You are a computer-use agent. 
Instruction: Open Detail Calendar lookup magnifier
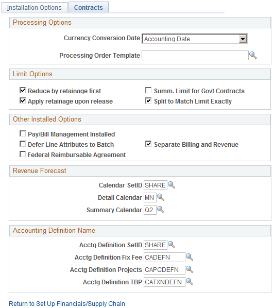tap(161, 198)
